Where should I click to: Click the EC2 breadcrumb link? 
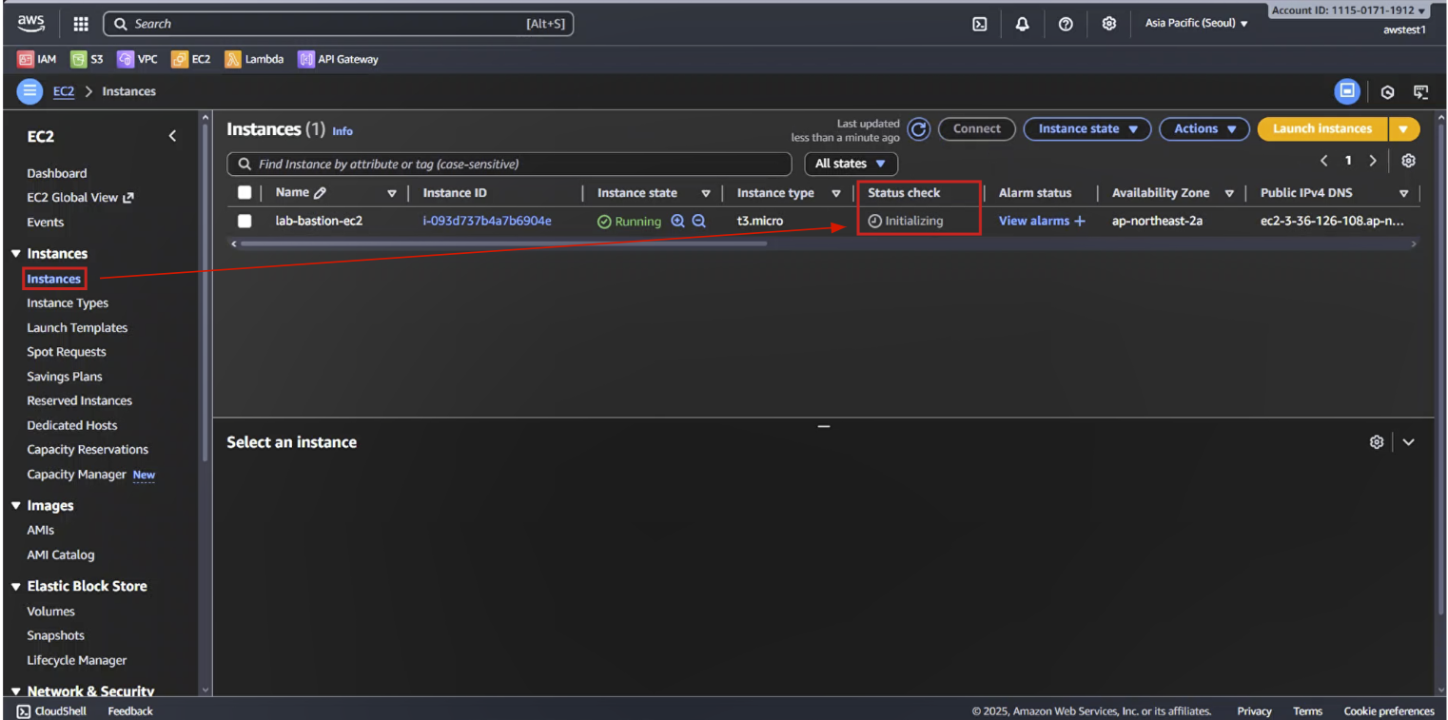[63, 91]
